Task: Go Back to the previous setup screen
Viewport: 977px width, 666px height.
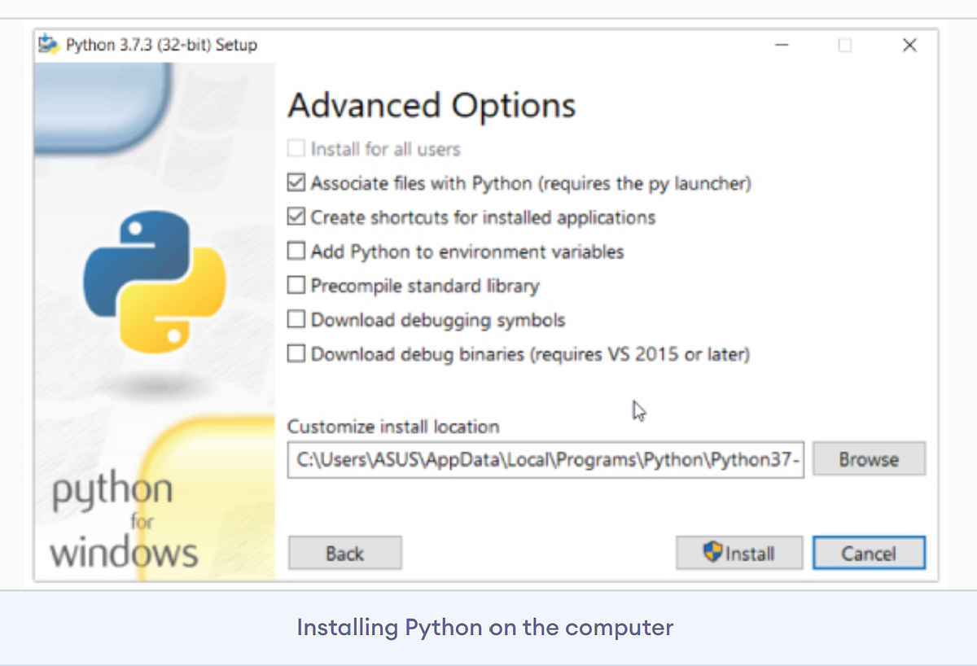Action: pyautogui.click(x=344, y=553)
